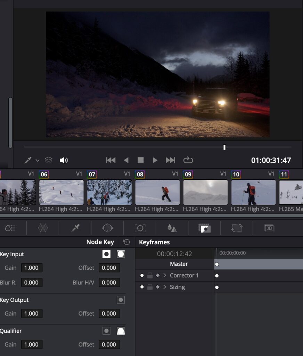
Task: Select the Qualifier eyedropper palette
Action: [75, 228]
